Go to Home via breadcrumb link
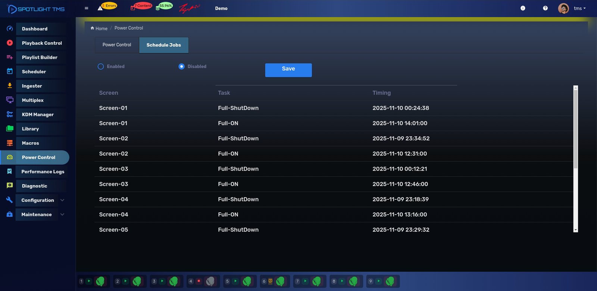 pyautogui.click(x=101, y=29)
